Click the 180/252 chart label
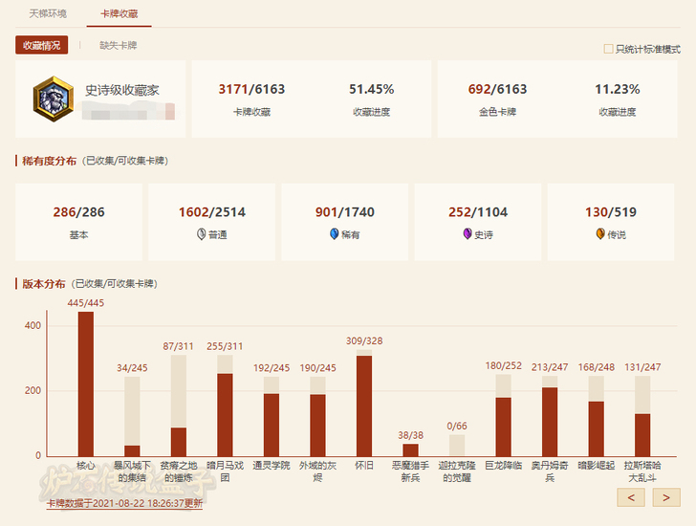696x526 pixels. point(503,365)
